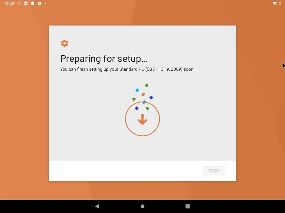Tap the orange setup gear icon
285x213 pixels.
pyautogui.click(x=65, y=43)
